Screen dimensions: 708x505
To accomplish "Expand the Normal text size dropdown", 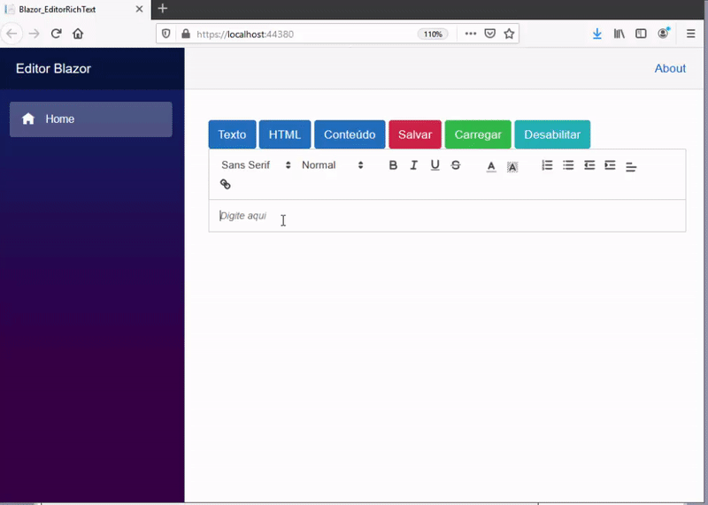I will 332,165.
